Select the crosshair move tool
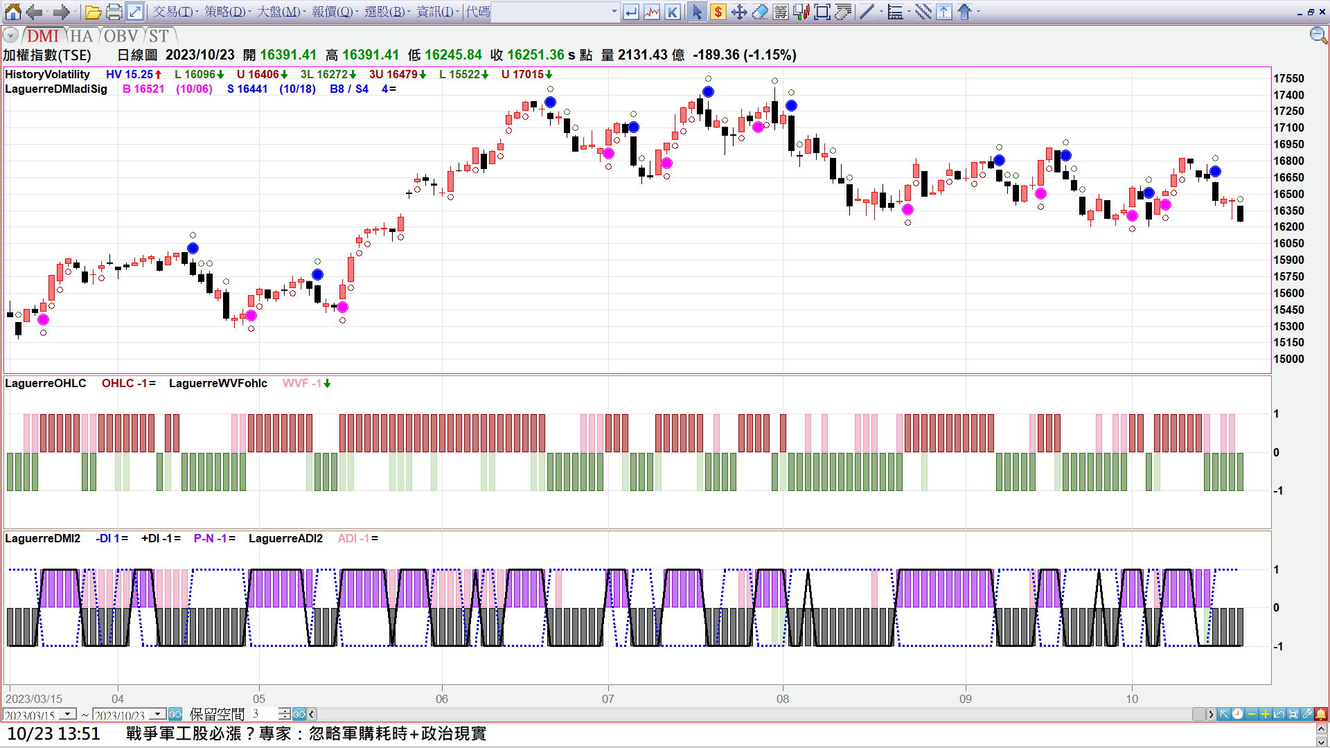The height and width of the screenshot is (748, 1330). 739,12
